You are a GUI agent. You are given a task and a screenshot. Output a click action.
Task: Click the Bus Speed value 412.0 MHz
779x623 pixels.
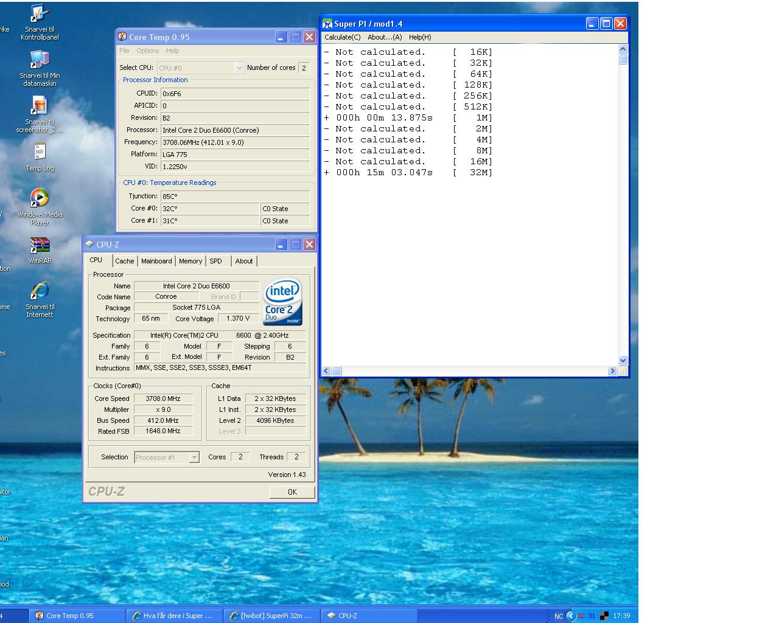click(x=163, y=420)
